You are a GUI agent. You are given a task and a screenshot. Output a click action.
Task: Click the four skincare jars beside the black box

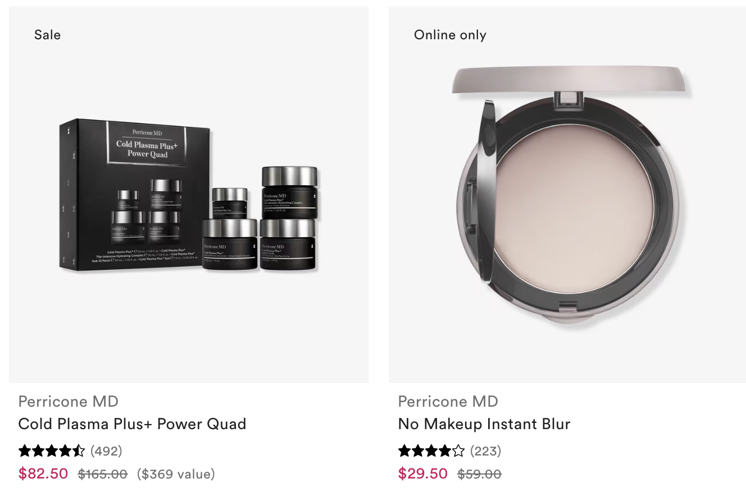click(260, 219)
